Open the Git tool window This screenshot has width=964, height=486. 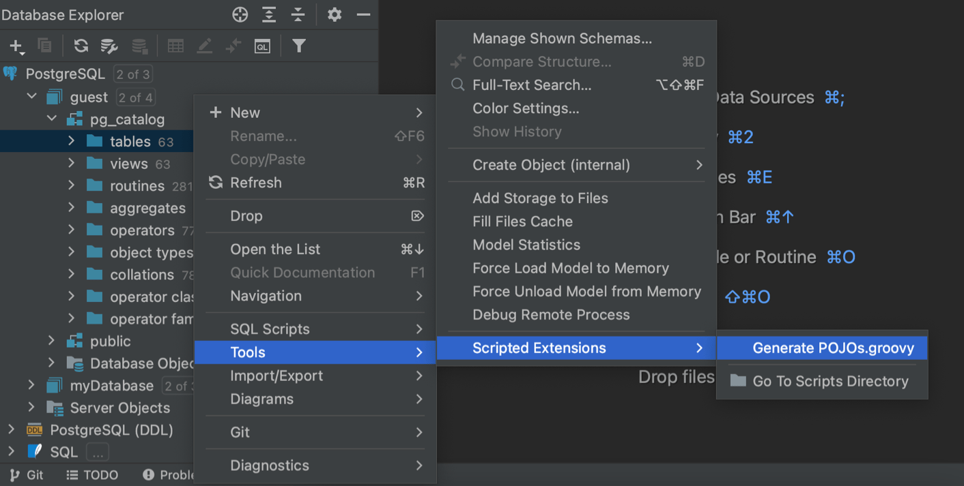(27, 475)
